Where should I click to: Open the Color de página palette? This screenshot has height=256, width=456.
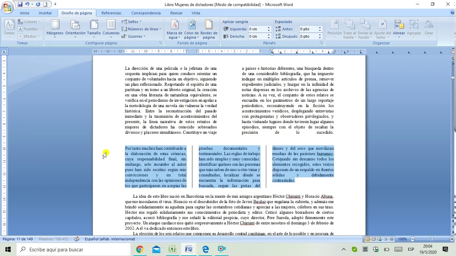point(192,29)
